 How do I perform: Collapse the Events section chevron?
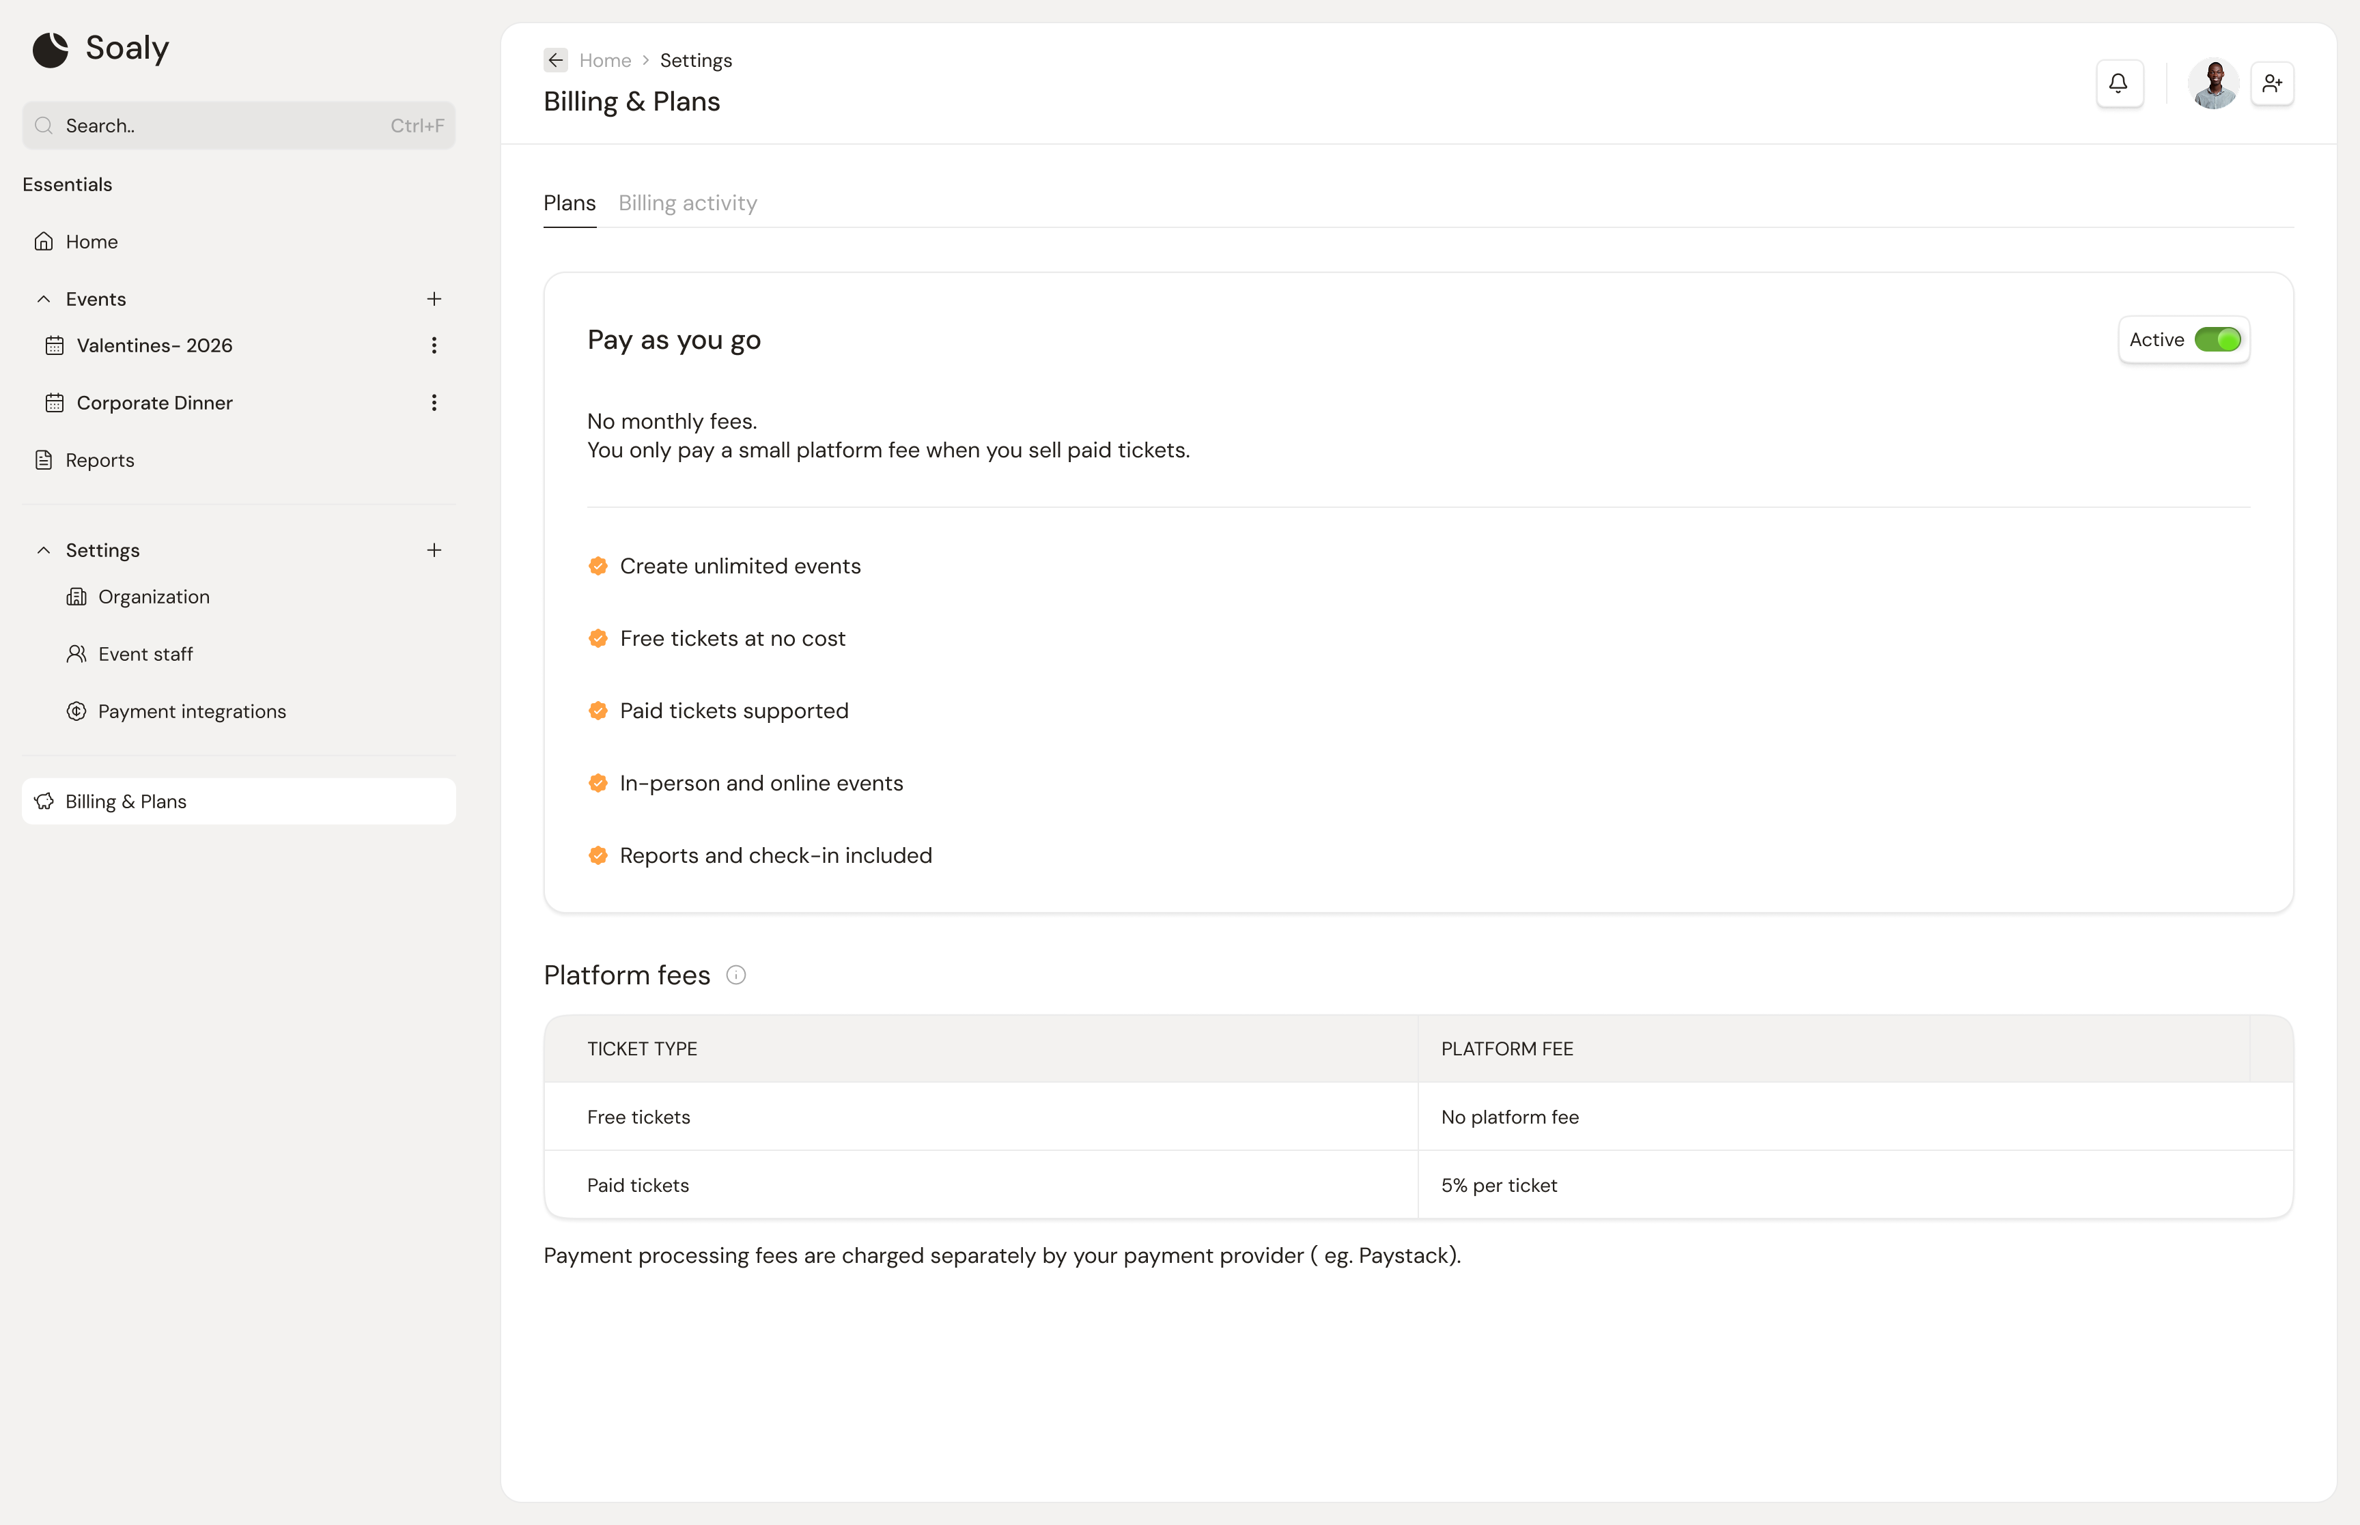(x=44, y=299)
